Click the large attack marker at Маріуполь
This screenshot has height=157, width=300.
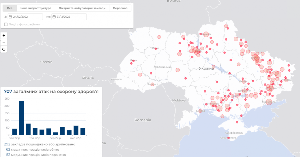tap(269, 102)
